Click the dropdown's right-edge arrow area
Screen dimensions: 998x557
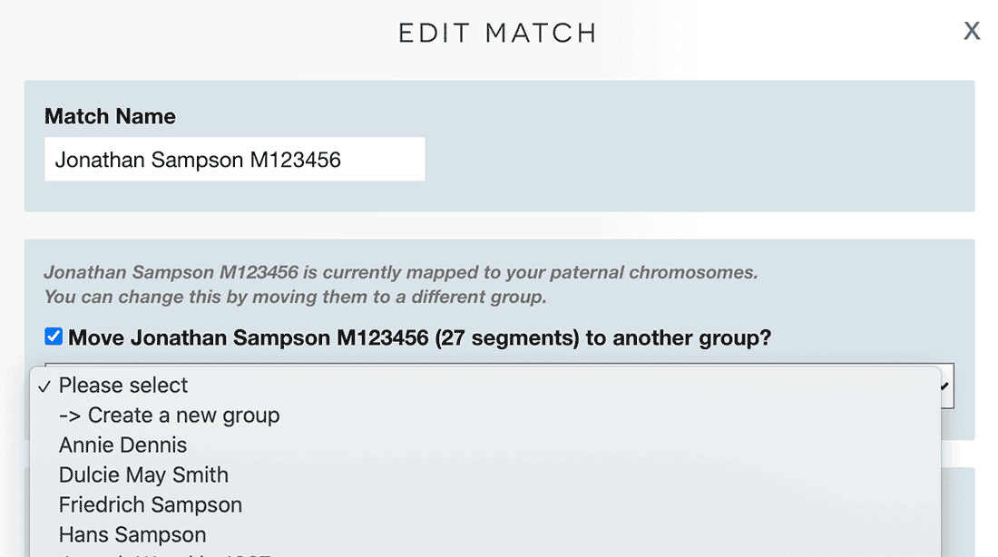click(944, 385)
